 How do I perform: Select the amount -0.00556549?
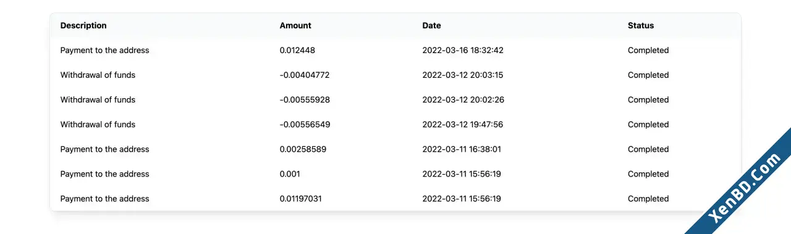(305, 125)
